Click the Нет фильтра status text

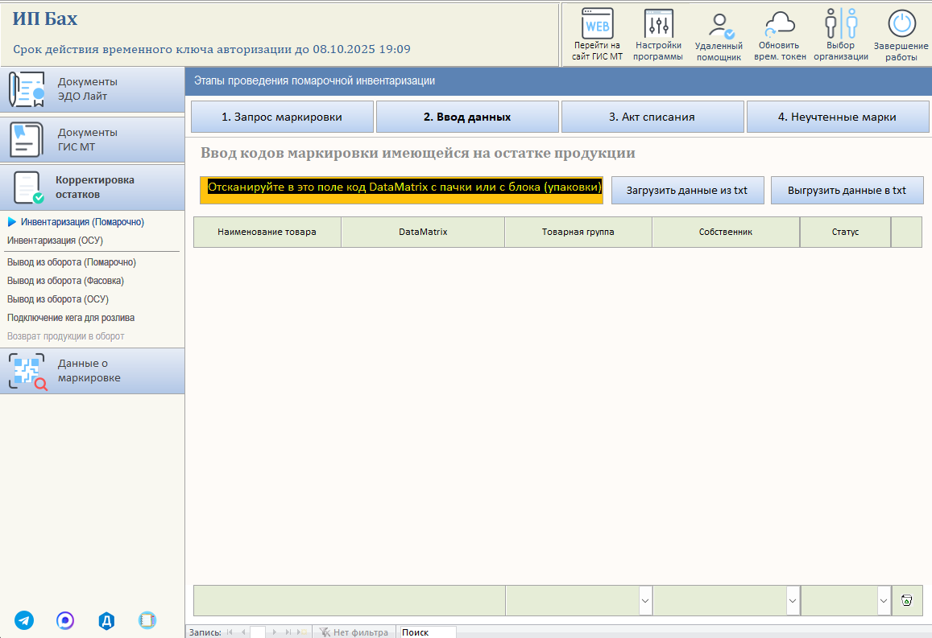pyautogui.click(x=361, y=632)
